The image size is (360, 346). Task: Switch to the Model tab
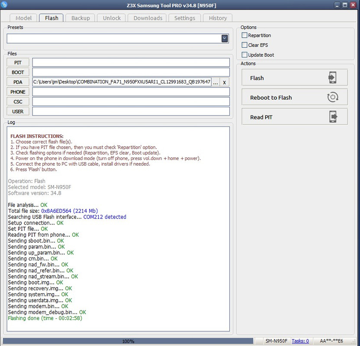pyautogui.click(x=23, y=18)
